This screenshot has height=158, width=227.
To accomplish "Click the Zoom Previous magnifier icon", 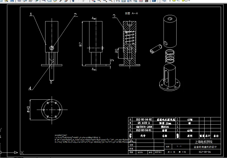I will (x=110, y=0).
